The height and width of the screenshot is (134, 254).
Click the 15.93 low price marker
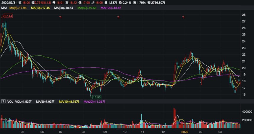pyautogui.click(x=97, y=97)
